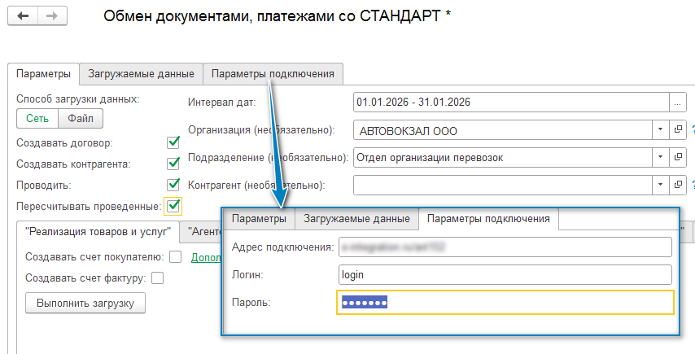The height and width of the screenshot is (354, 695).
Task: Enable Создавать счет фактуру checkbox
Action: coord(157,278)
